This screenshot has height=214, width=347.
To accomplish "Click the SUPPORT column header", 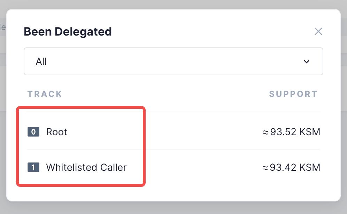I will (x=293, y=94).
